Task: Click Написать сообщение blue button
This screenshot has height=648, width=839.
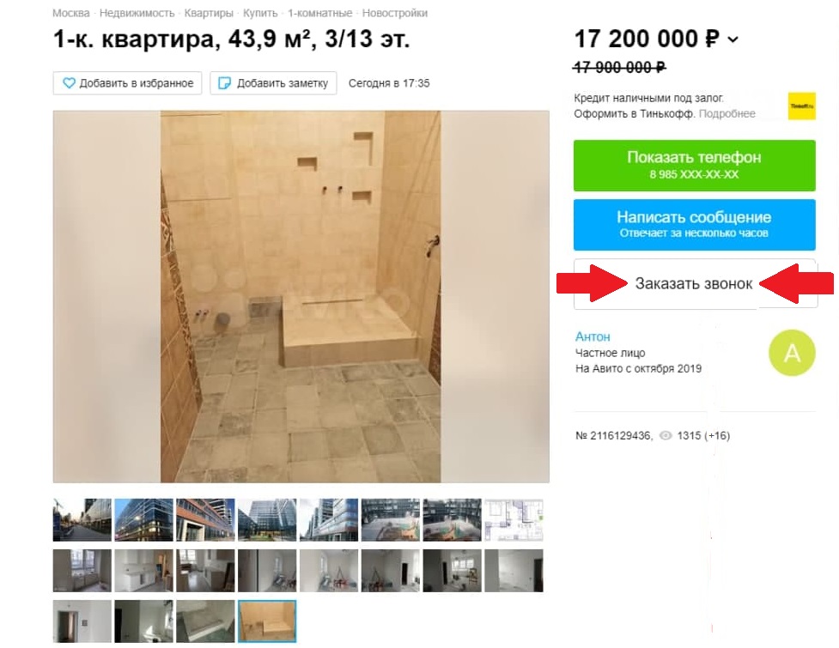Action: pyautogui.click(x=694, y=225)
